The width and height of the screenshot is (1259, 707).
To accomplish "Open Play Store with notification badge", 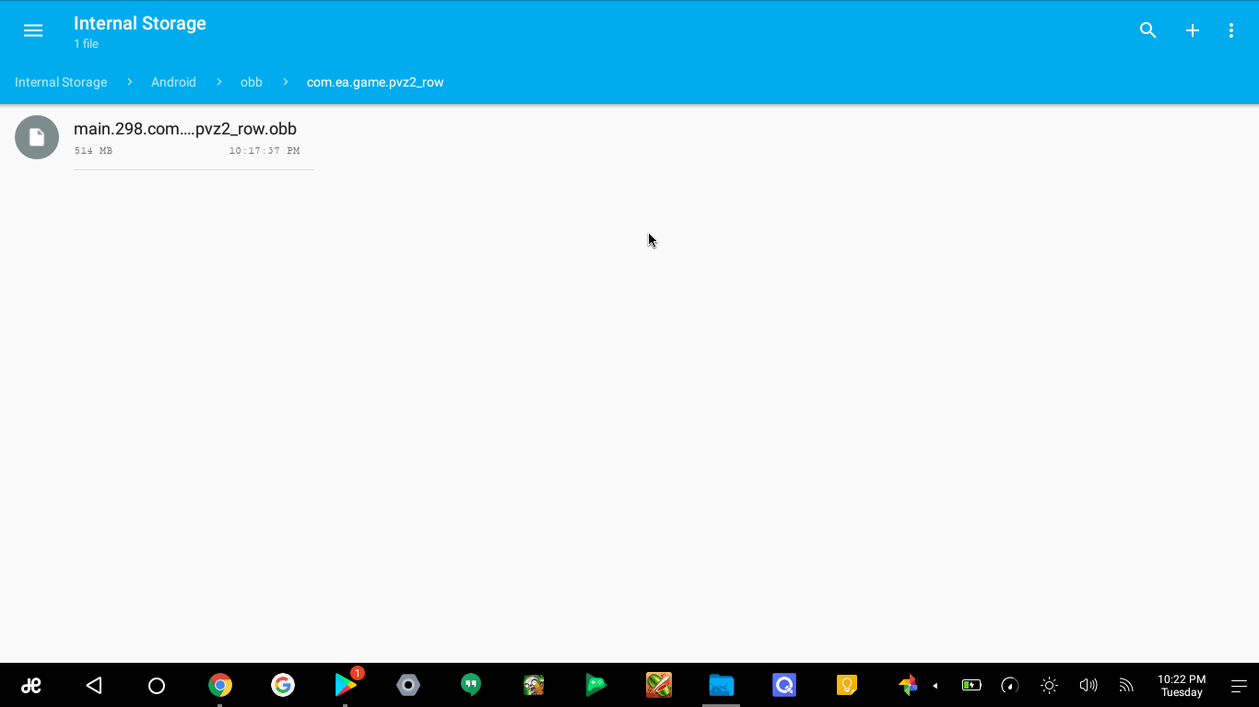I will coord(347,683).
